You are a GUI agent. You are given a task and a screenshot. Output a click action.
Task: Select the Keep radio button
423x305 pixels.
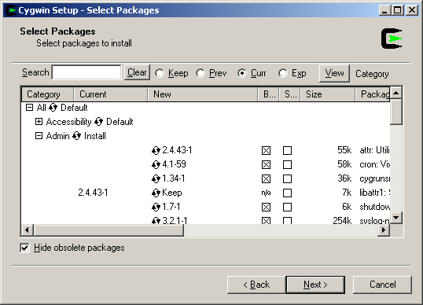160,73
